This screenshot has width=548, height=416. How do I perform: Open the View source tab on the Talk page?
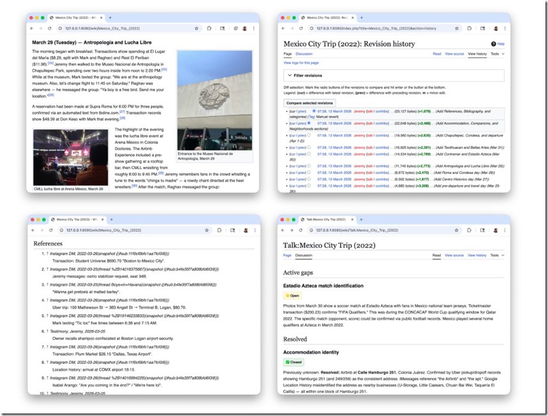[454, 255]
